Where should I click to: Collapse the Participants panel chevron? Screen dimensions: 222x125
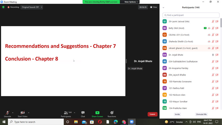point(163,7)
